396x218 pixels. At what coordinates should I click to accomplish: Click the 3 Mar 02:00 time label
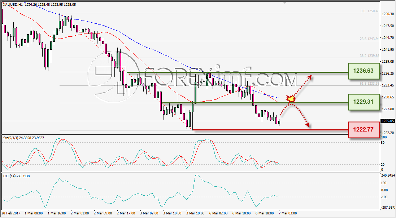149,213
